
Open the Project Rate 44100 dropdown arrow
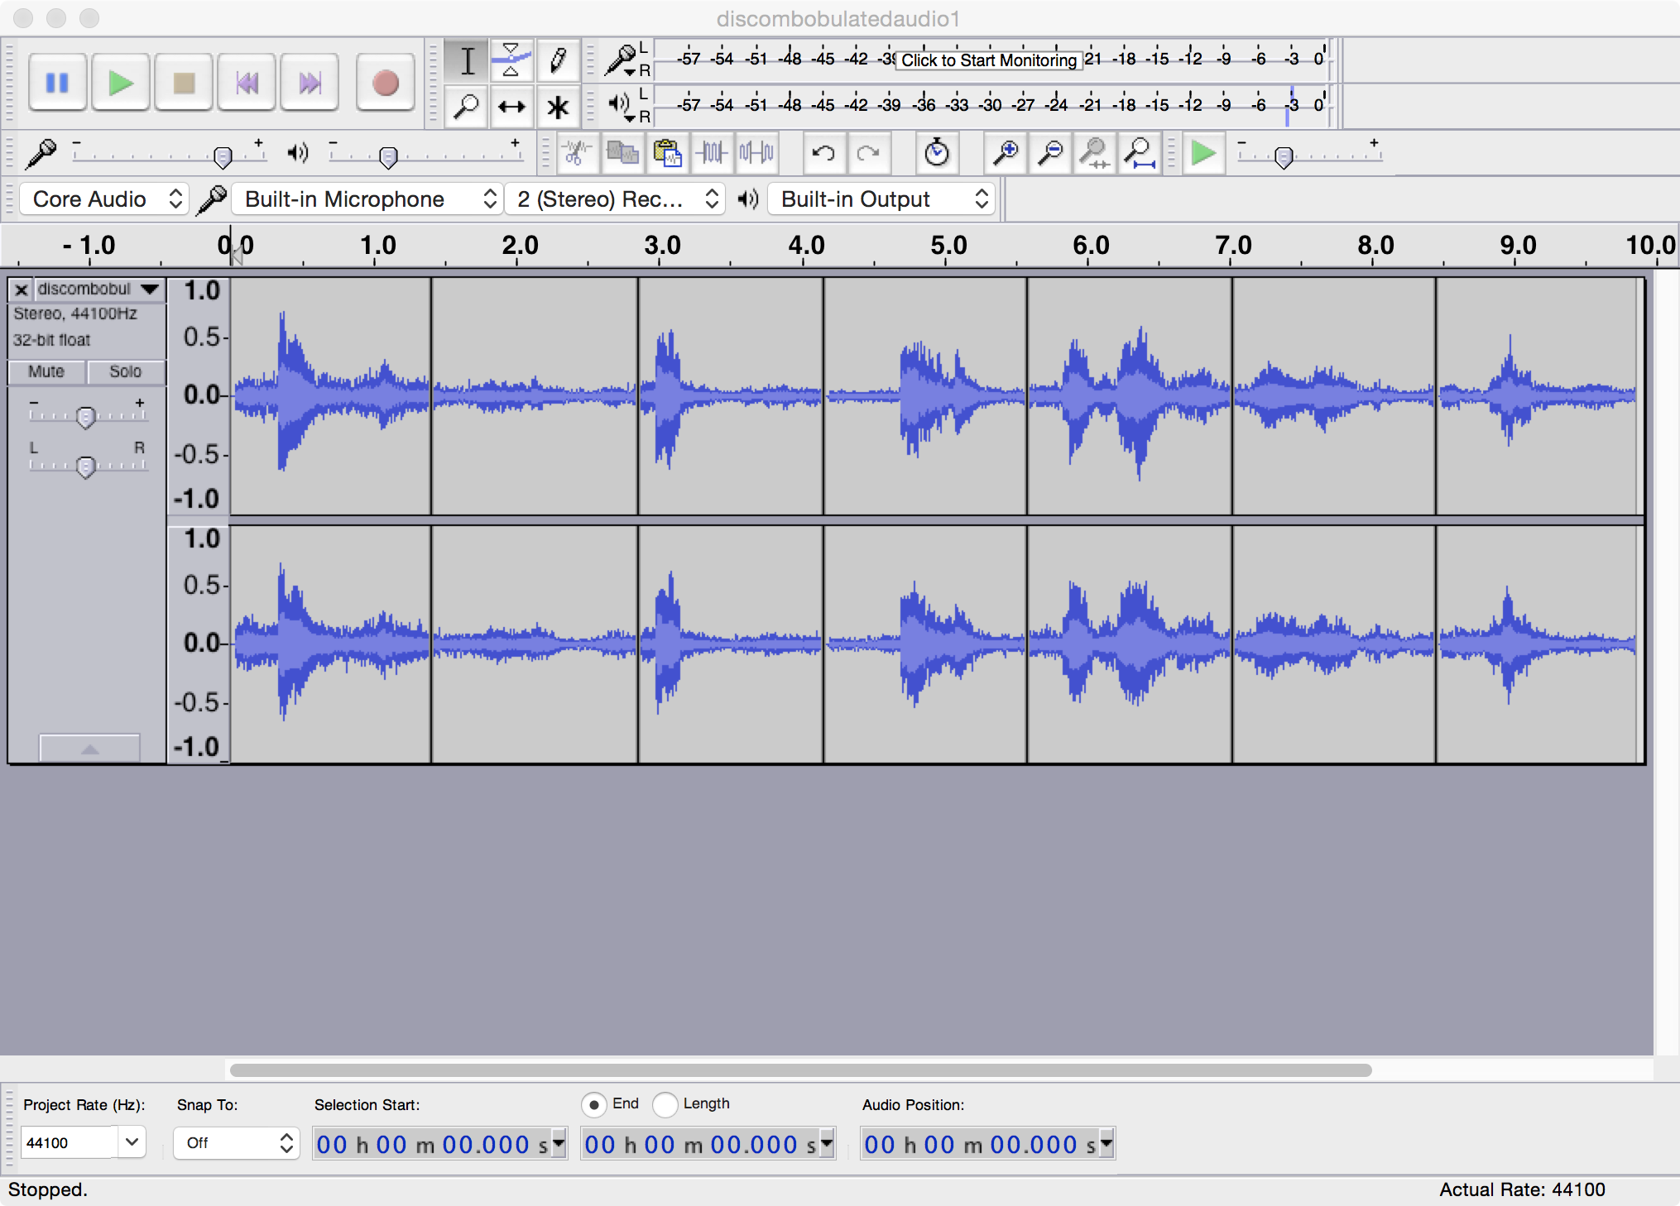[x=132, y=1142]
